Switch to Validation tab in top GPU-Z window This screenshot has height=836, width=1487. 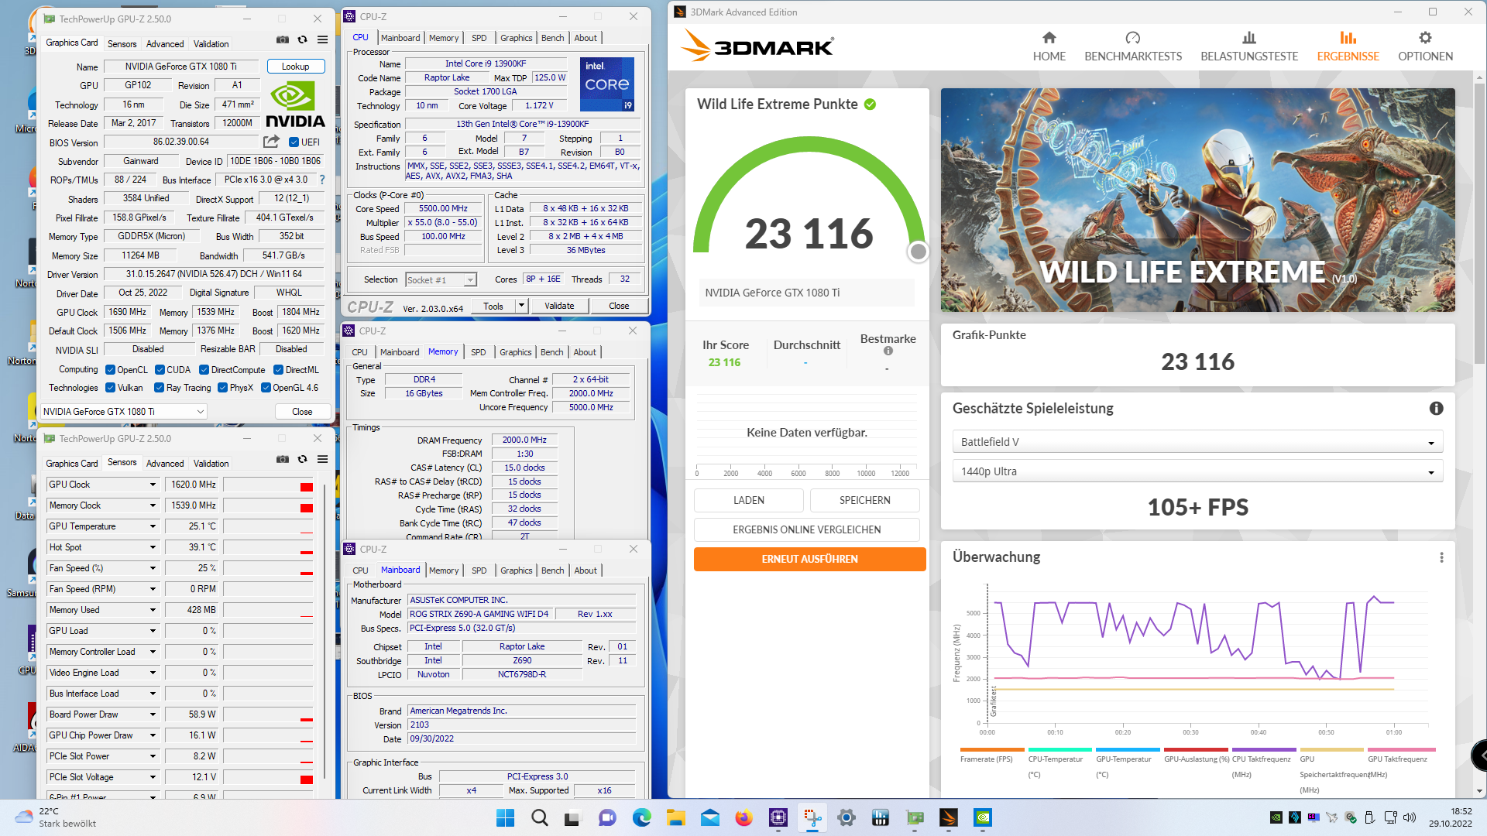point(211,44)
